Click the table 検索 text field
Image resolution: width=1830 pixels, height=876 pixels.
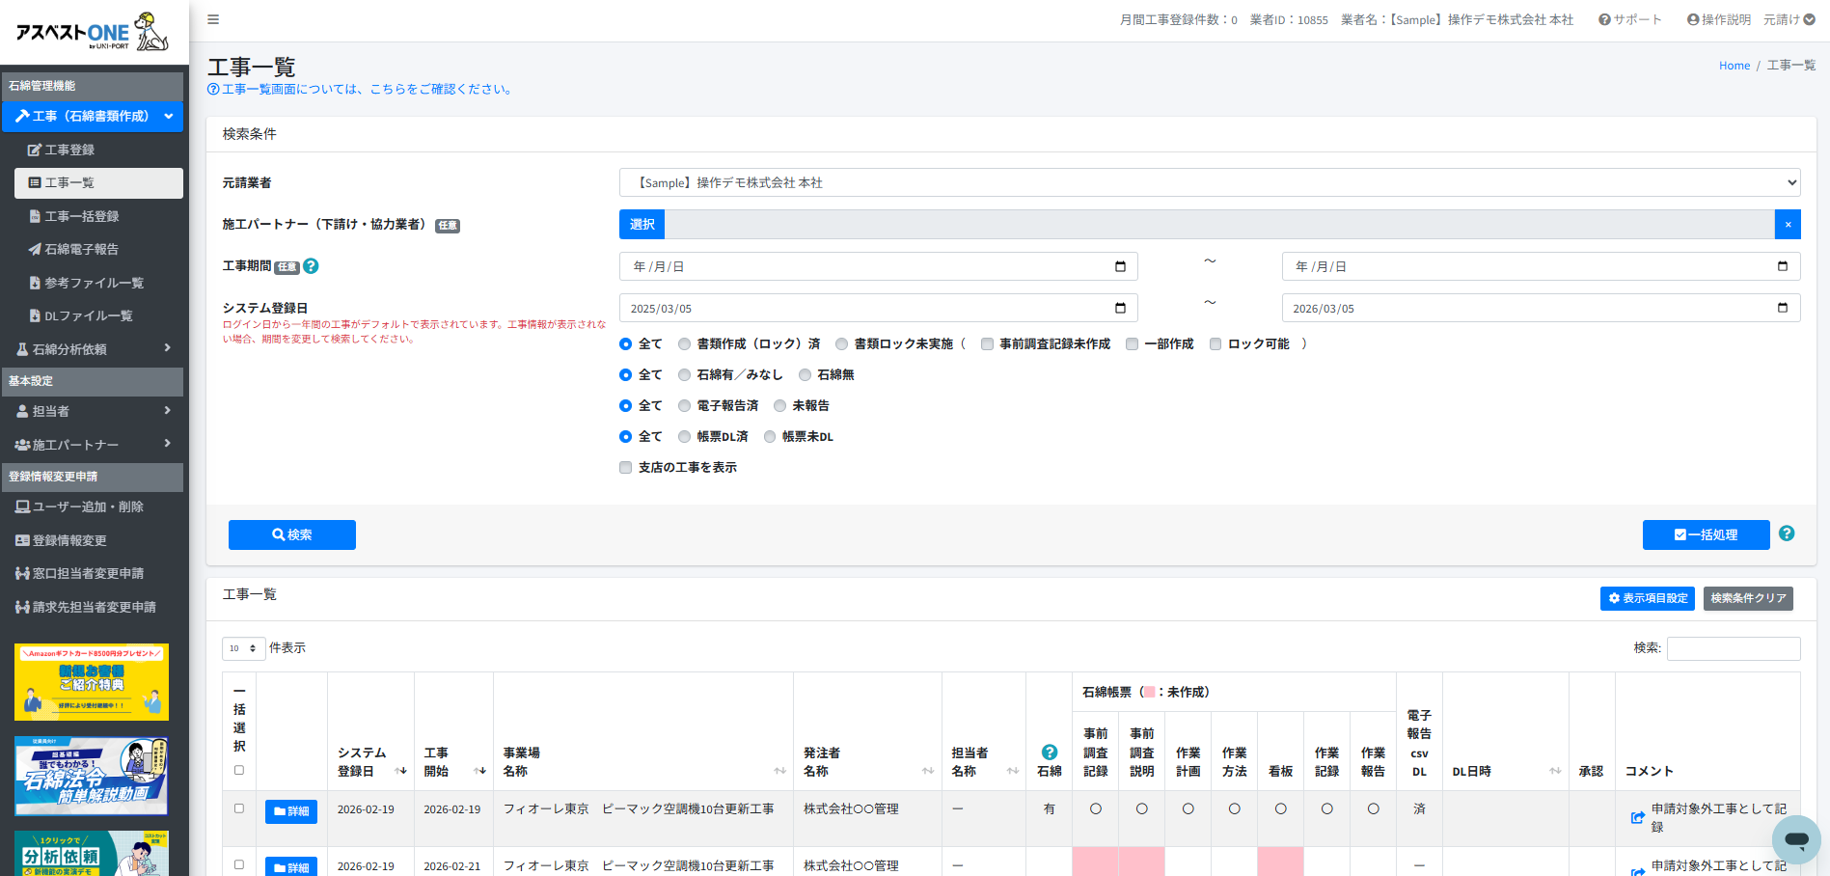(x=1733, y=648)
